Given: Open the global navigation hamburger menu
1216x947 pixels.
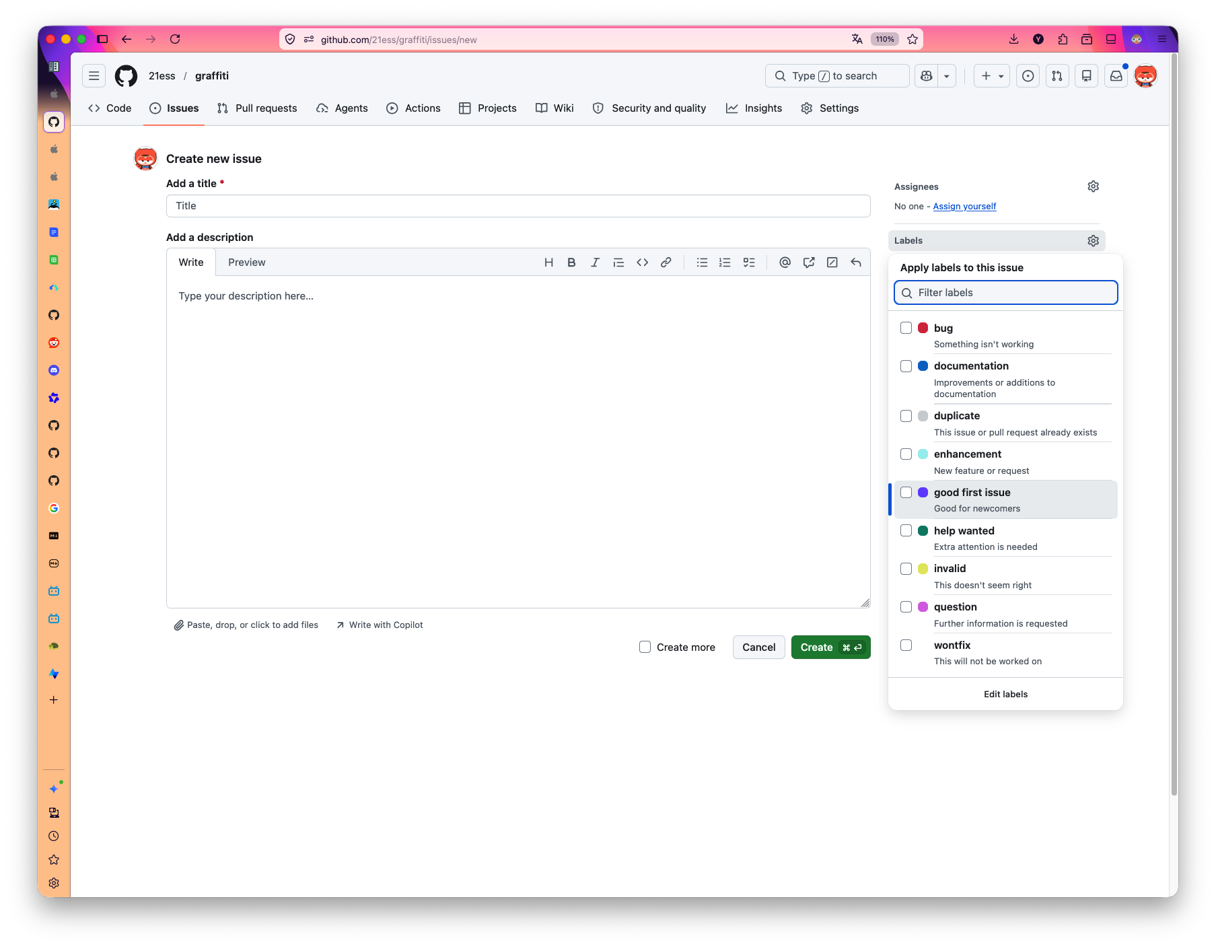Looking at the screenshot, I should tap(94, 76).
